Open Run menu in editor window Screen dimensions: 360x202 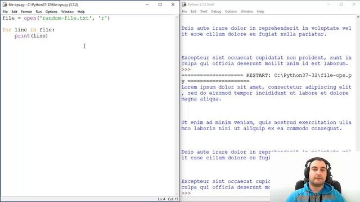point(39,12)
